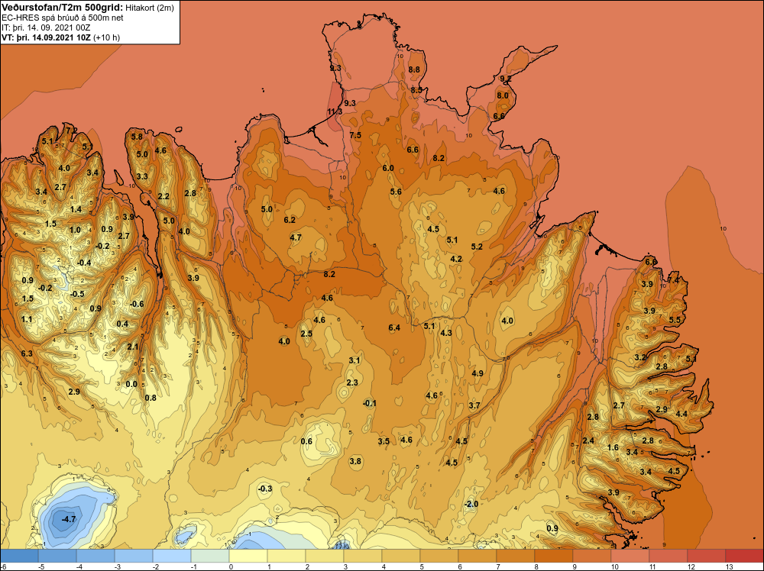Click the 4.7 temperature value

(296, 237)
